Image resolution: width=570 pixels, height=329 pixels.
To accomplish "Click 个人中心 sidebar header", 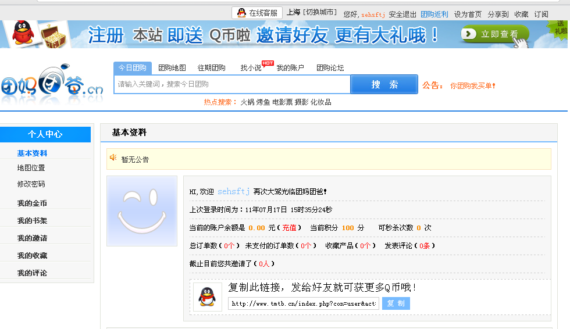I will pos(45,134).
